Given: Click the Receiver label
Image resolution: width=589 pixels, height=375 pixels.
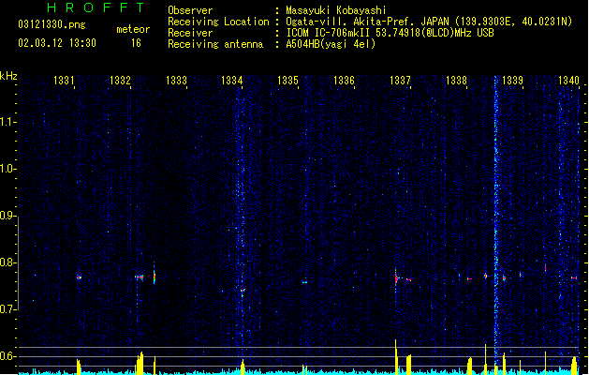Looking at the screenshot, I should 190,33.
